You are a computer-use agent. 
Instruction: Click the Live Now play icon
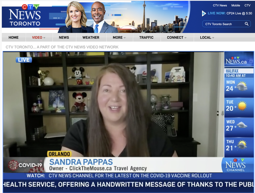click(x=204, y=13)
